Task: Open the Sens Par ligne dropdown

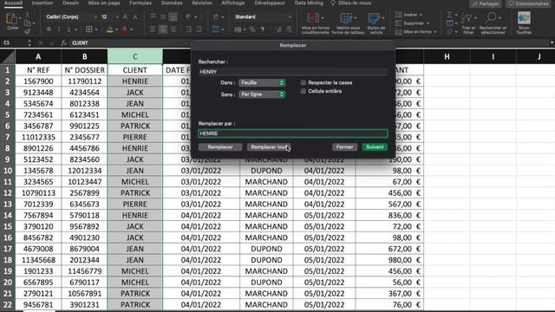Action: click(262, 94)
